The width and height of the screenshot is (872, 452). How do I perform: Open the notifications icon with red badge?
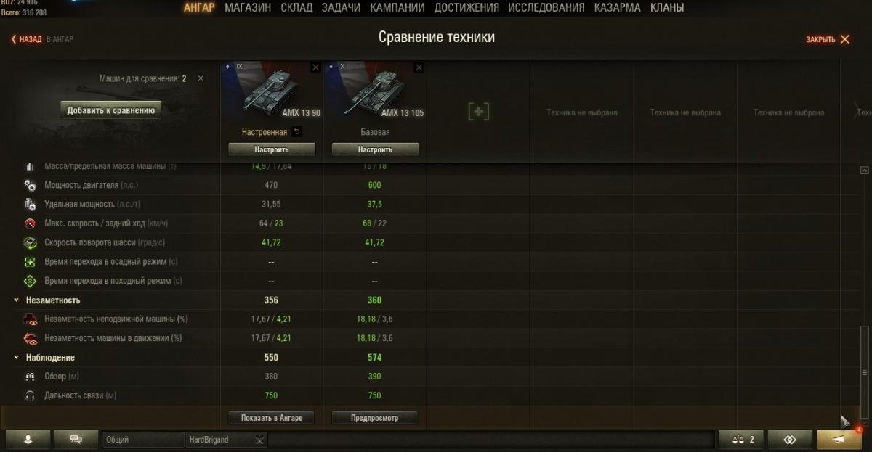click(839, 440)
